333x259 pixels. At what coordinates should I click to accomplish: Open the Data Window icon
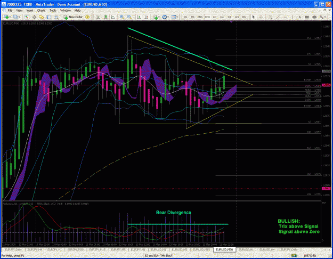pos(34,17)
